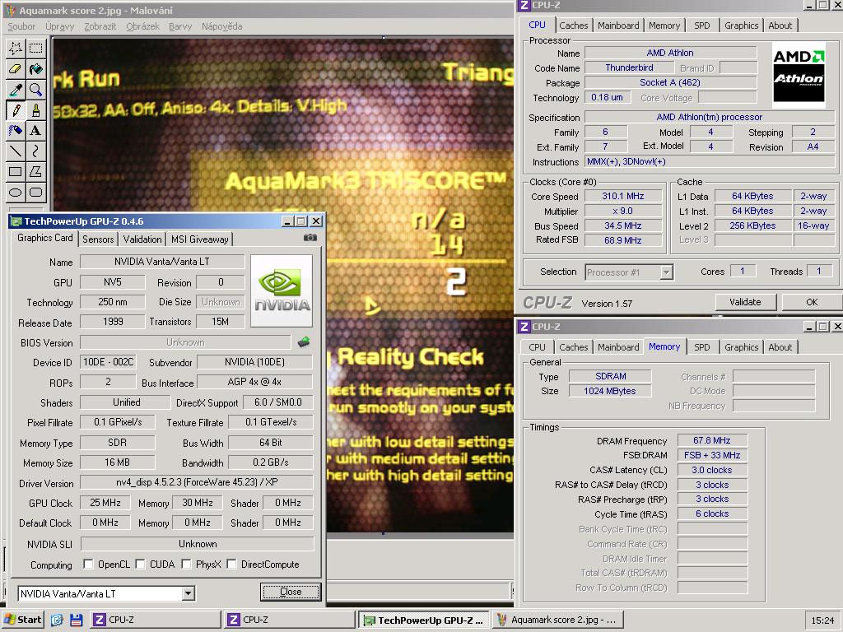Switch to CPU tab in bottom CPU-Z window
The width and height of the screenshot is (843, 632).
[x=537, y=347]
